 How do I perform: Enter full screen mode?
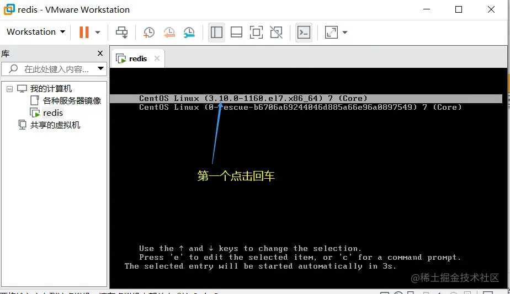pyautogui.click(x=256, y=32)
